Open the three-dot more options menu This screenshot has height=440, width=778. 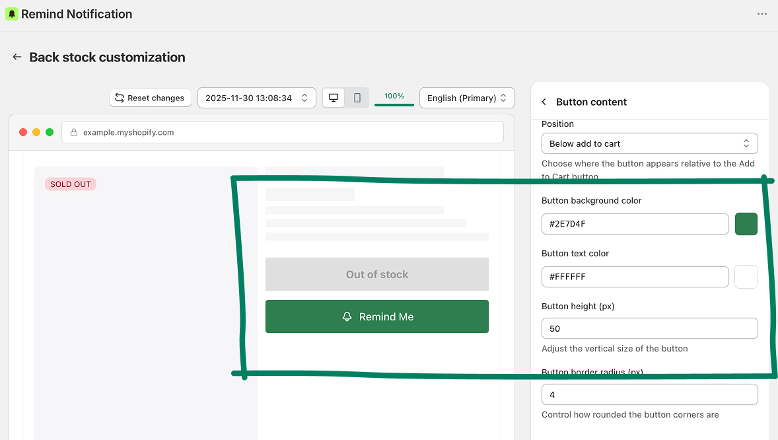(x=762, y=14)
